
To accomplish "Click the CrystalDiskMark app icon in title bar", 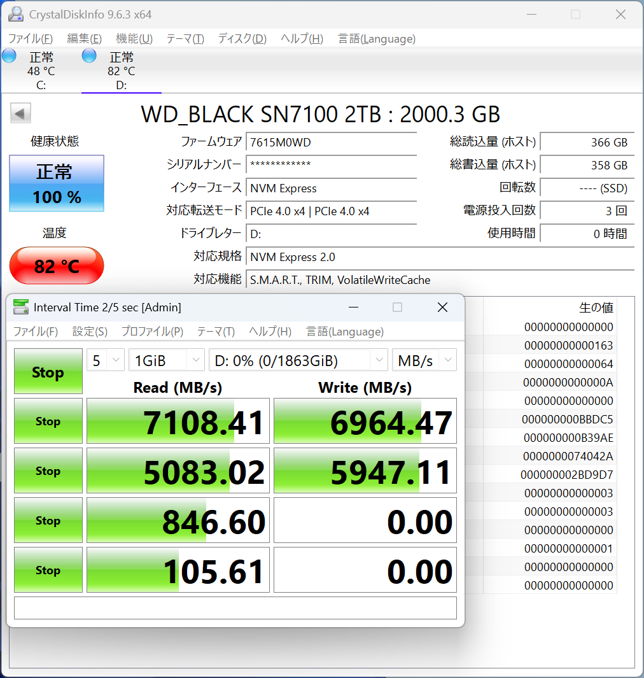I will coord(21,307).
